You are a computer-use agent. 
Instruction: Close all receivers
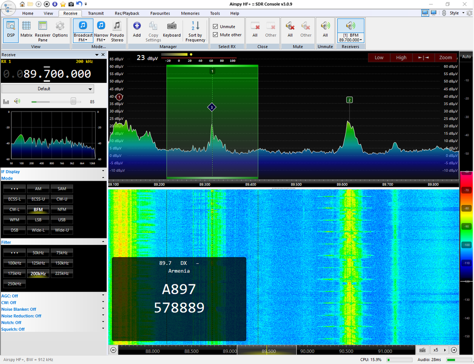coord(255,30)
